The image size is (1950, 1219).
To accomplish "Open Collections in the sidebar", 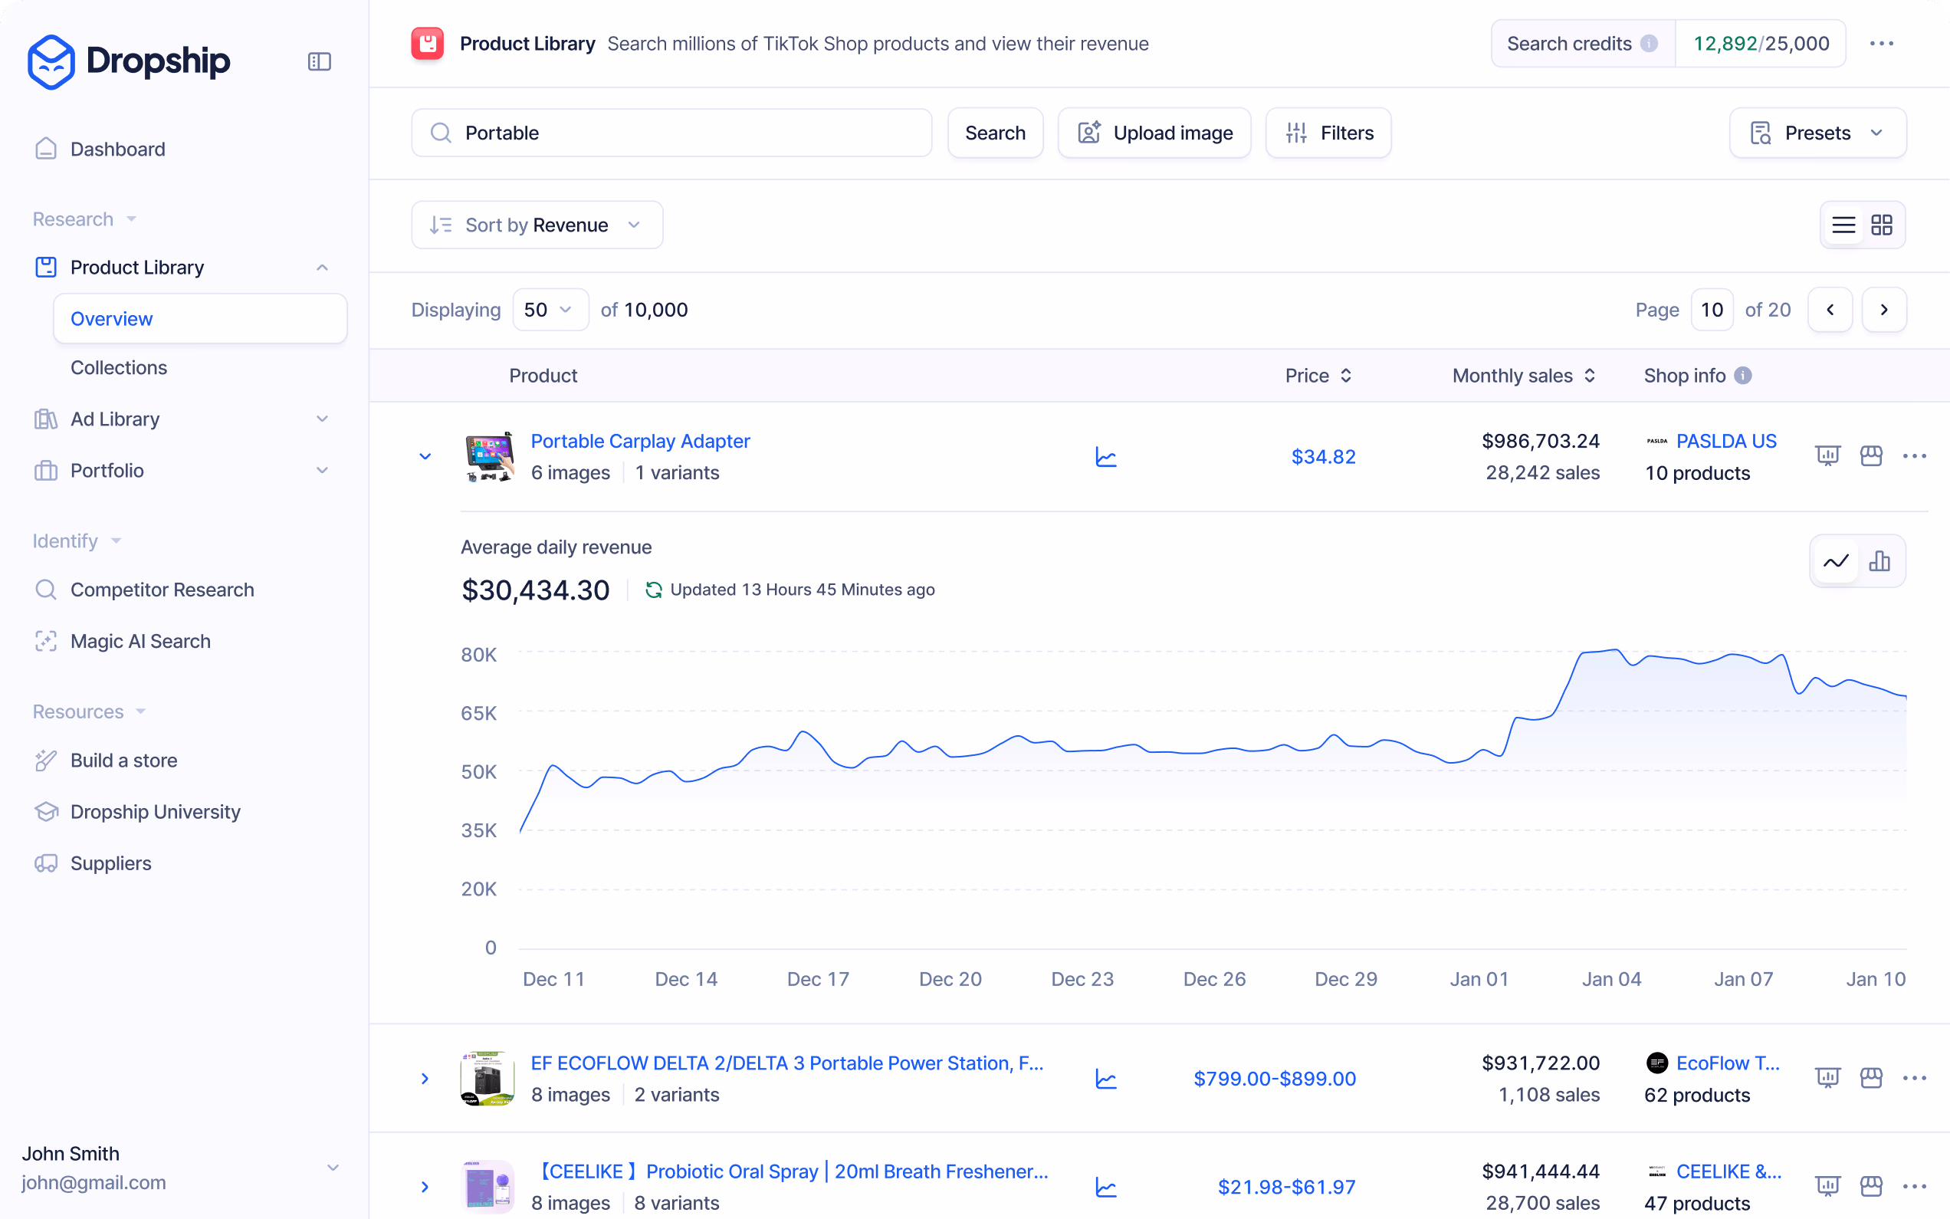I will pyautogui.click(x=119, y=368).
